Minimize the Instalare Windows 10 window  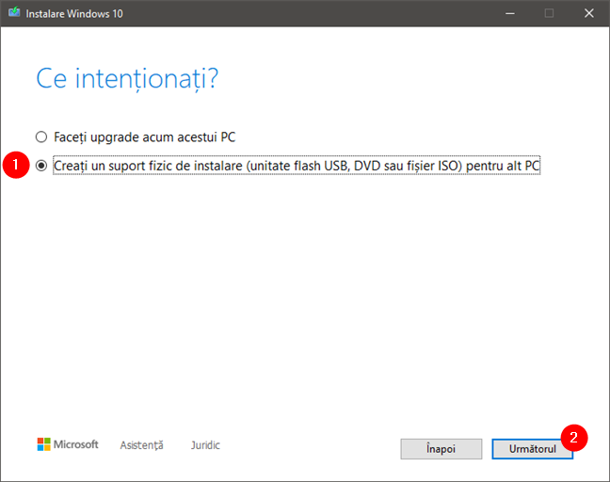[510, 13]
